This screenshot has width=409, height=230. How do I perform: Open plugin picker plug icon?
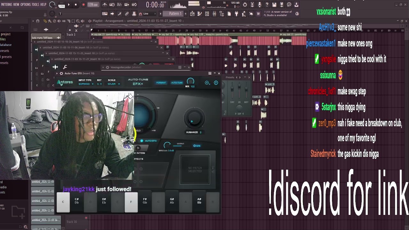point(236,14)
